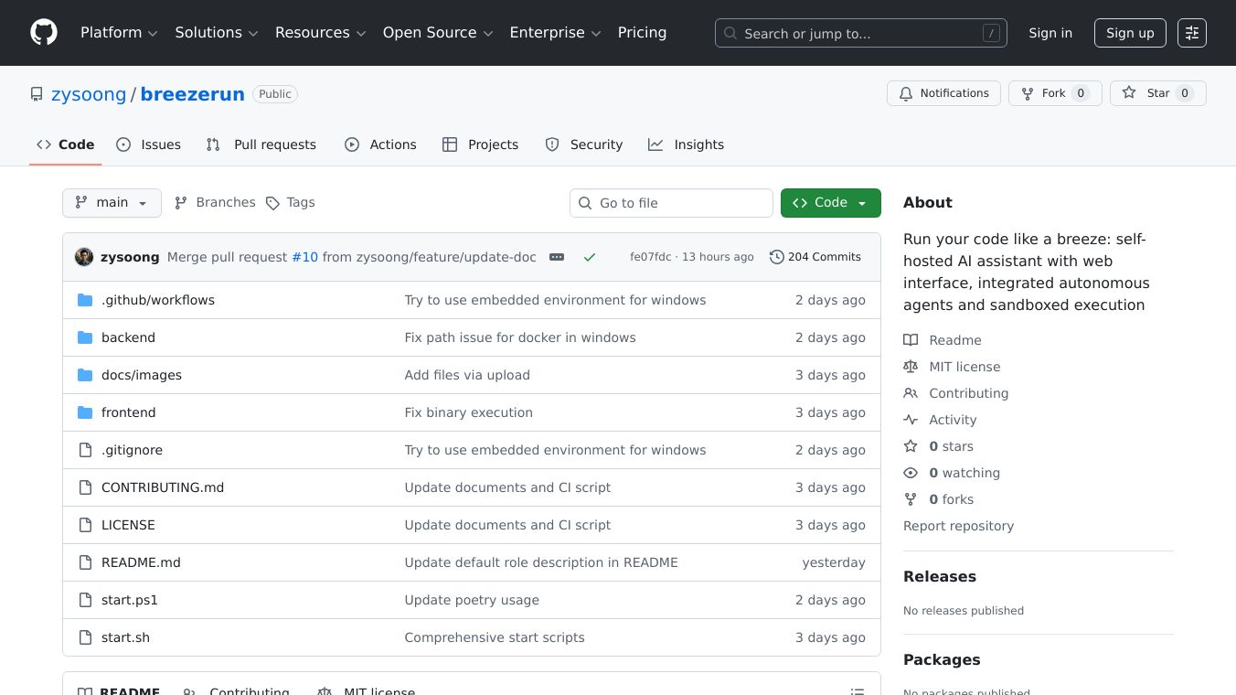Open the MIT license link in About
1236x695 pixels.
pyautogui.click(x=964, y=367)
